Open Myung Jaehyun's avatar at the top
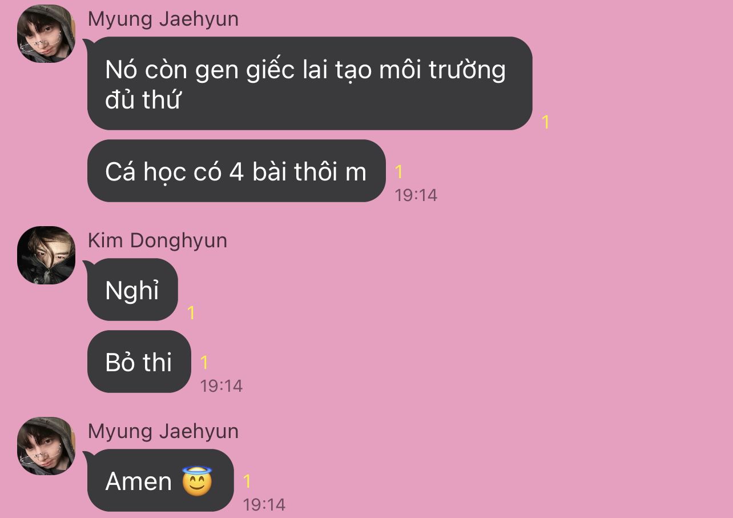The width and height of the screenshot is (733, 518). tap(46, 34)
